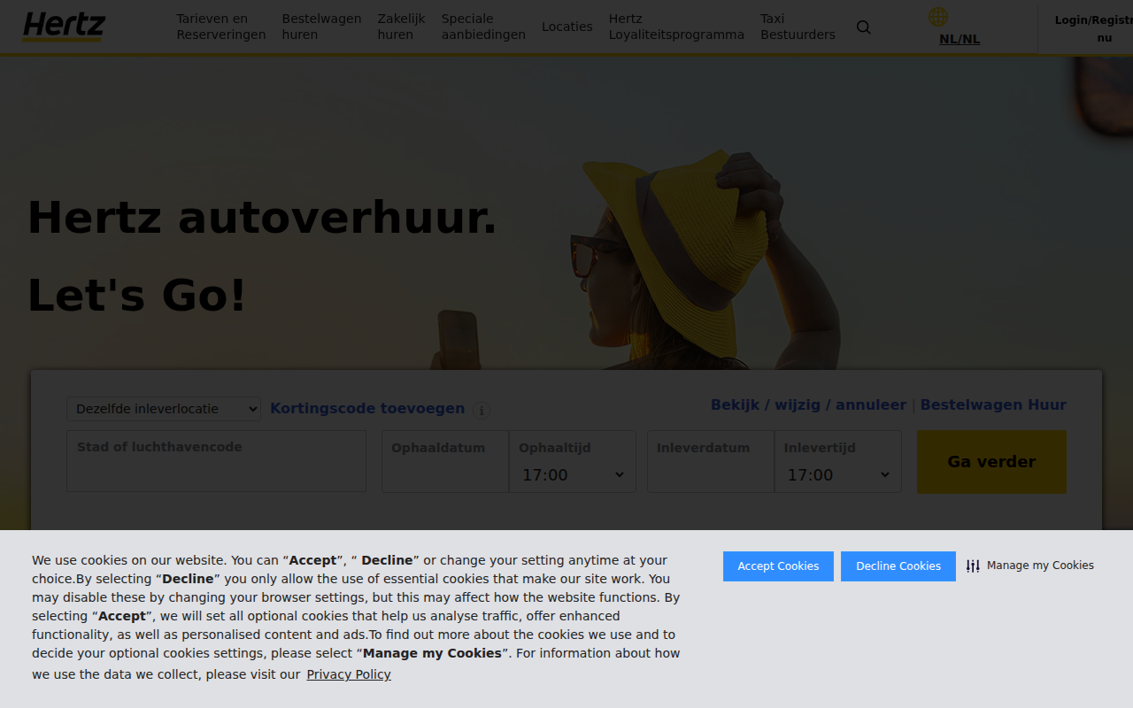This screenshot has width=1133, height=708.
Task: Click the Accept Cookies button
Action: 778,566
